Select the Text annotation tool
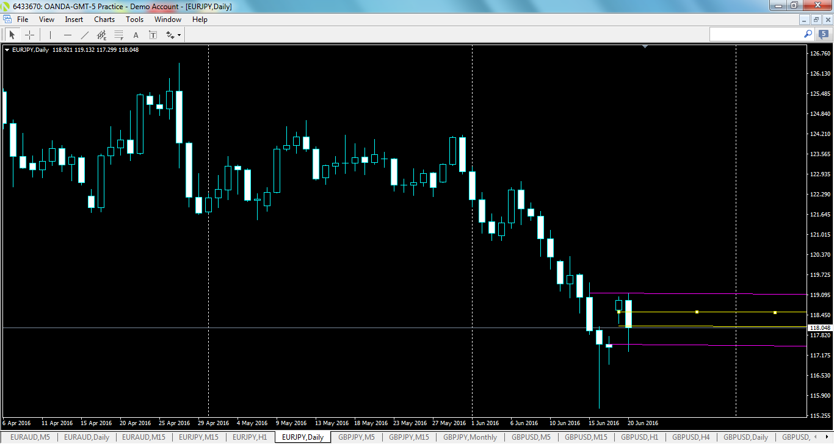The height and width of the screenshot is (444, 834). 136,34
